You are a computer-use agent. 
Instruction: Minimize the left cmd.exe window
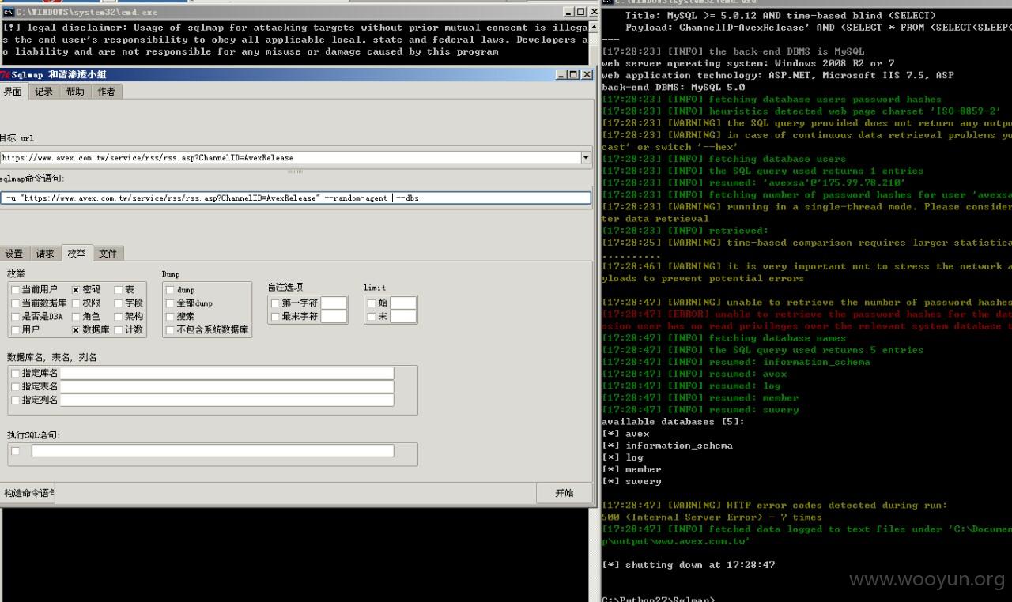tap(568, 12)
